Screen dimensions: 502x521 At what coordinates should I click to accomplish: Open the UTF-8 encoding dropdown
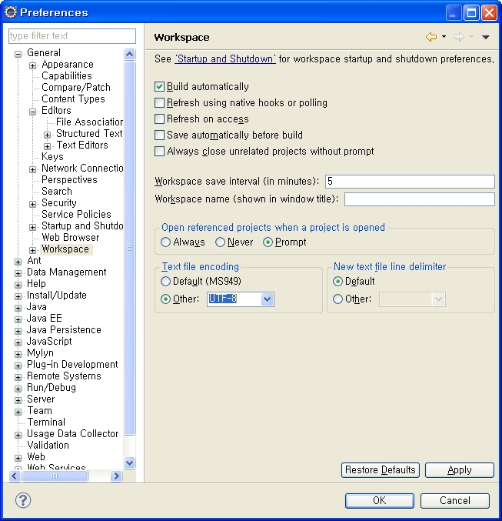267,299
